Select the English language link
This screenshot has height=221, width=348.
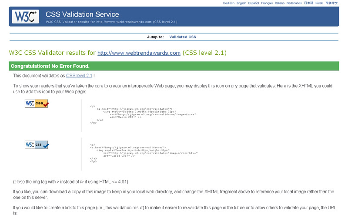[x=241, y=3]
